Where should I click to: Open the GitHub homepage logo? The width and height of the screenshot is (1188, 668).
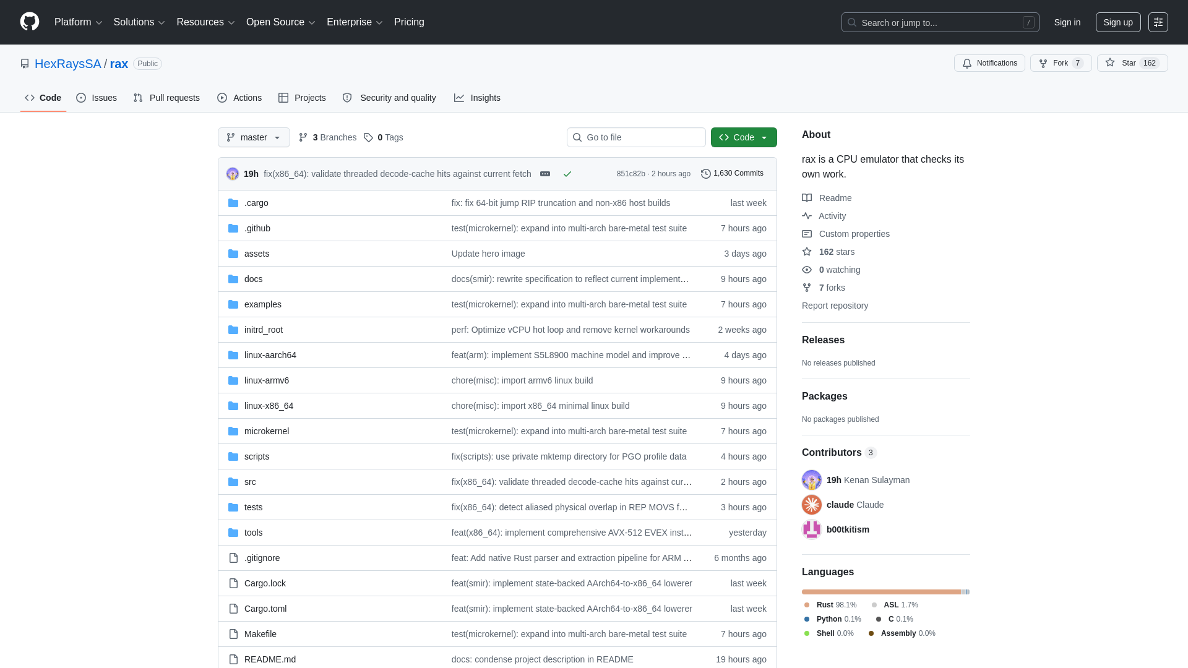[x=30, y=22]
